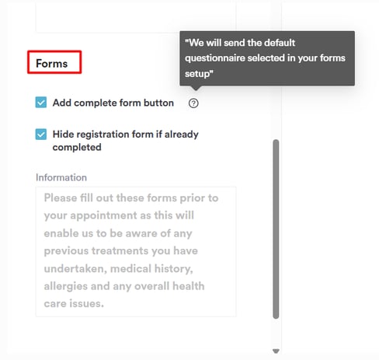Click the placeholder line "undertaken, medical history,"
This screenshot has width=379, height=360.
point(118,268)
